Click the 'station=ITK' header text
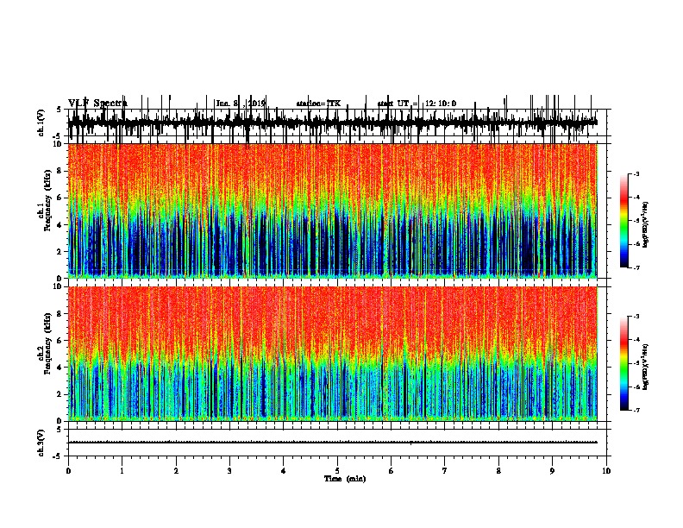The width and height of the screenshot is (683, 528). [318, 104]
